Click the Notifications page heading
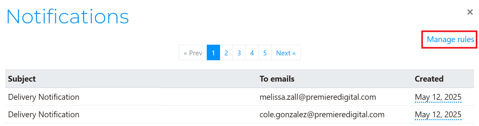Screen dimensions: 479x126 67,16
